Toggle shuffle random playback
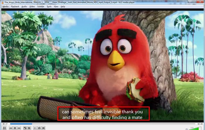This screenshot has height=130, width=205. 43,128
